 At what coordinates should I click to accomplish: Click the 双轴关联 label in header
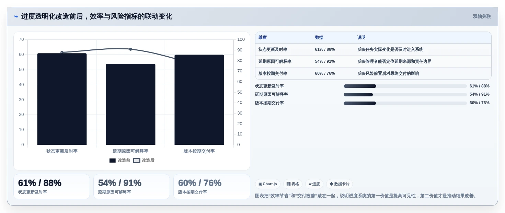click(482, 16)
